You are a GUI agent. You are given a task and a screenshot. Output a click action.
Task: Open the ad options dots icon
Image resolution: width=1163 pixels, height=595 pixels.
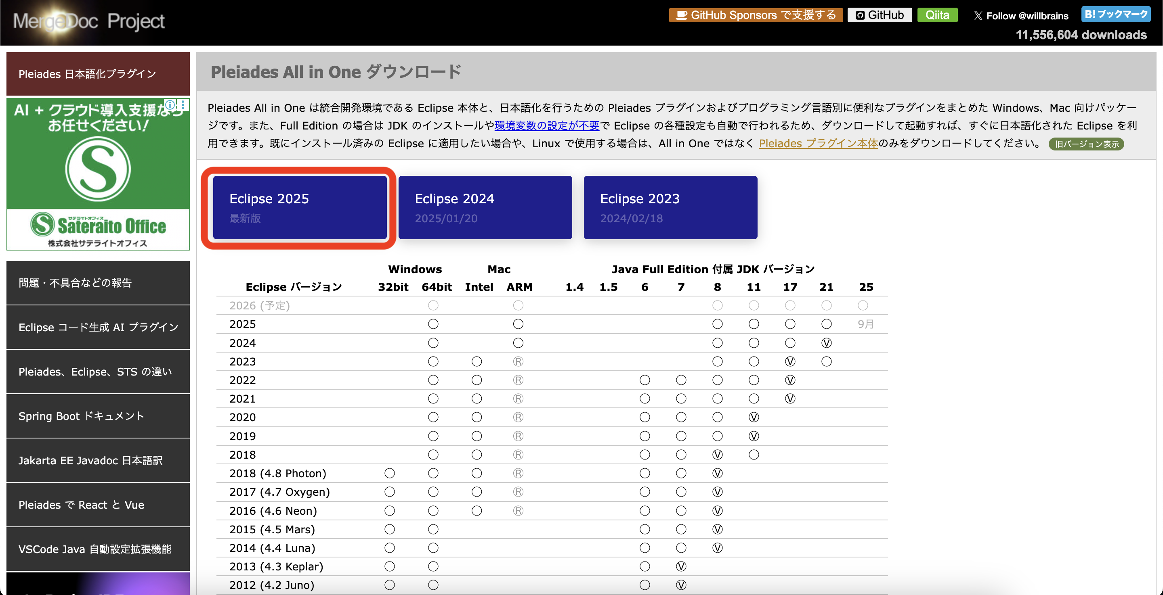[x=182, y=105]
